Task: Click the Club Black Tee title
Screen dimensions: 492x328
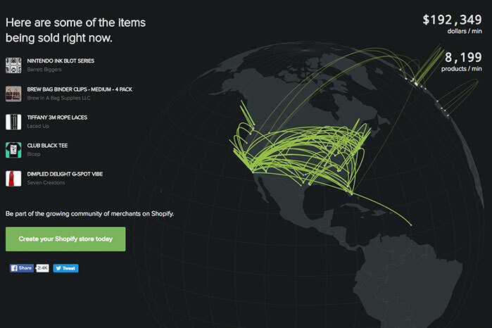Action: tap(47, 146)
